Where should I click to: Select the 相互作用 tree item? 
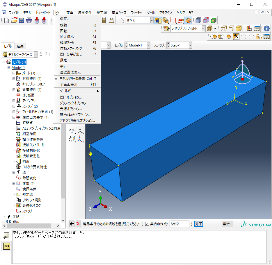tap(29, 134)
